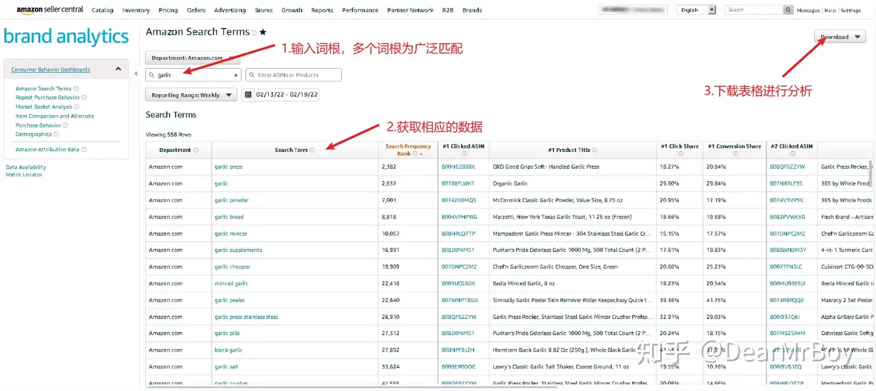Click info icon next to Repeat Purchase Behavior

[x=84, y=98]
